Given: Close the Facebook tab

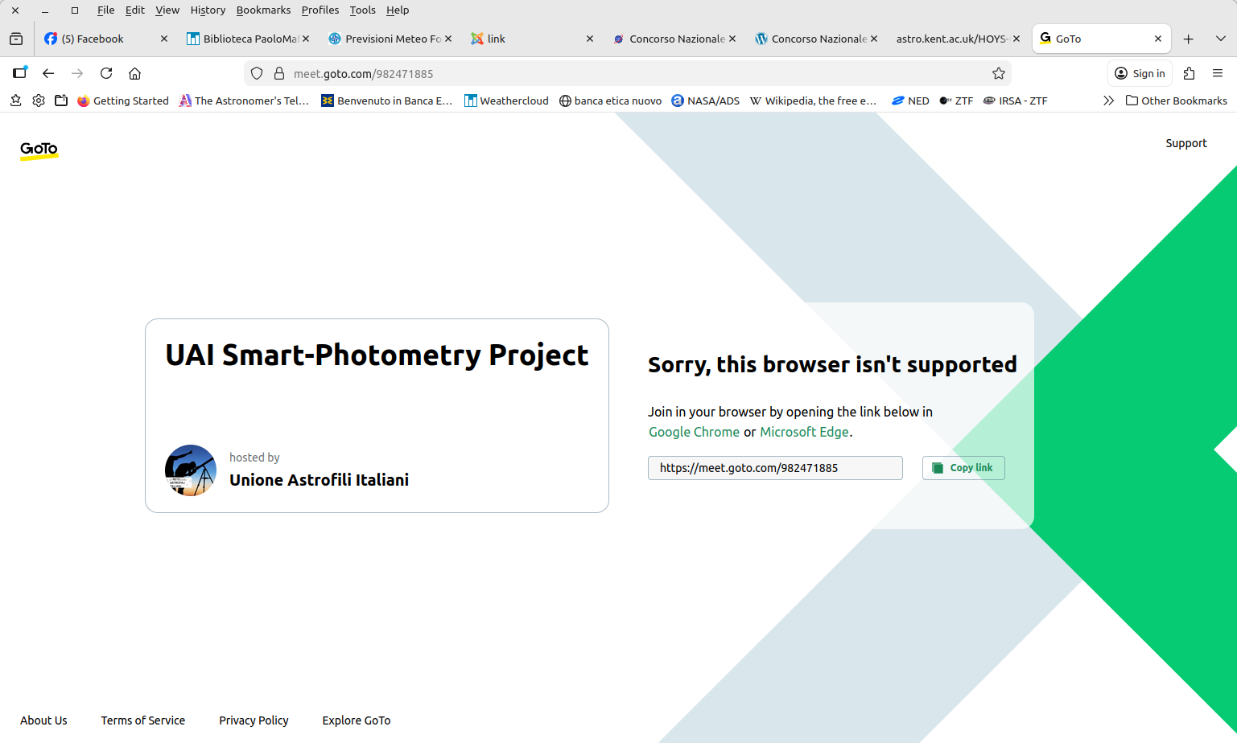Looking at the screenshot, I should click(164, 39).
